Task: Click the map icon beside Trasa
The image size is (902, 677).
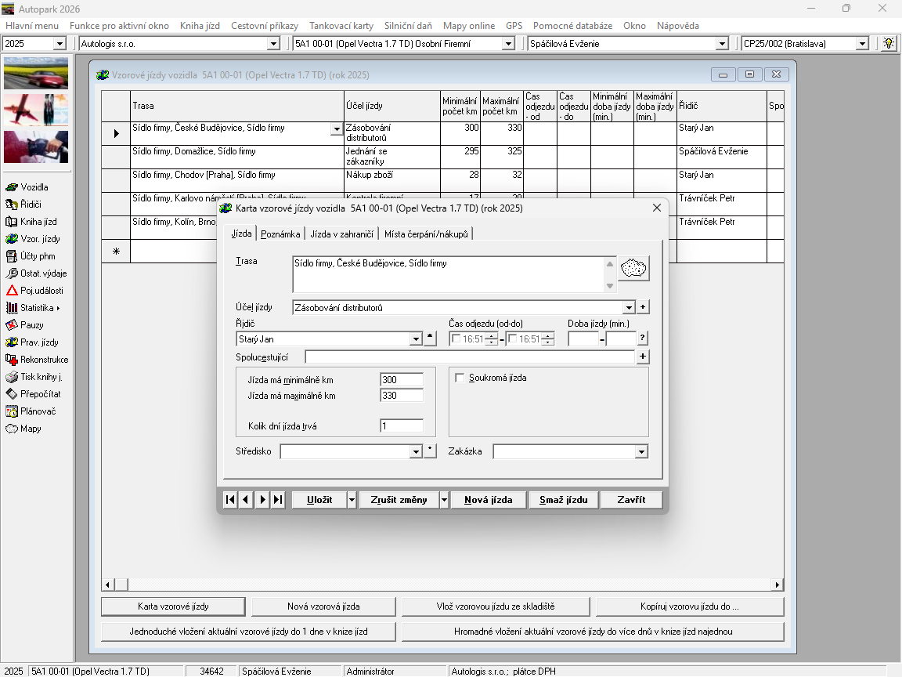Action: point(633,269)
